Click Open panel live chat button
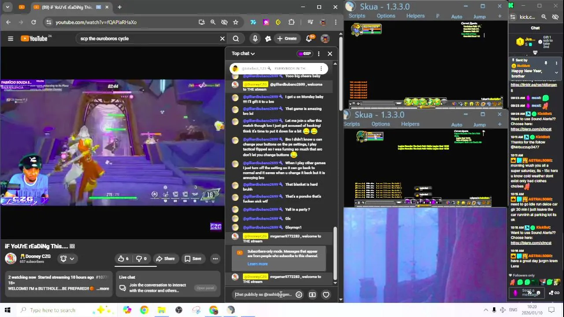 pos(205,288)
